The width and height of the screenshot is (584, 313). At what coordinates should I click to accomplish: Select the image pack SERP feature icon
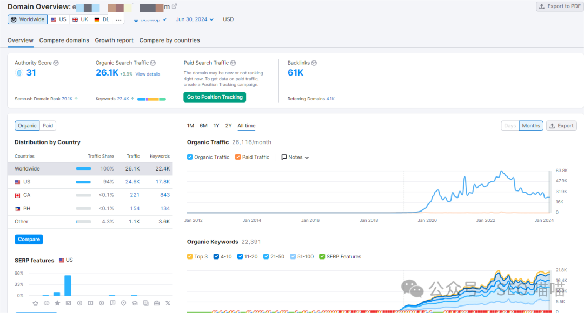tap(68, 303)
